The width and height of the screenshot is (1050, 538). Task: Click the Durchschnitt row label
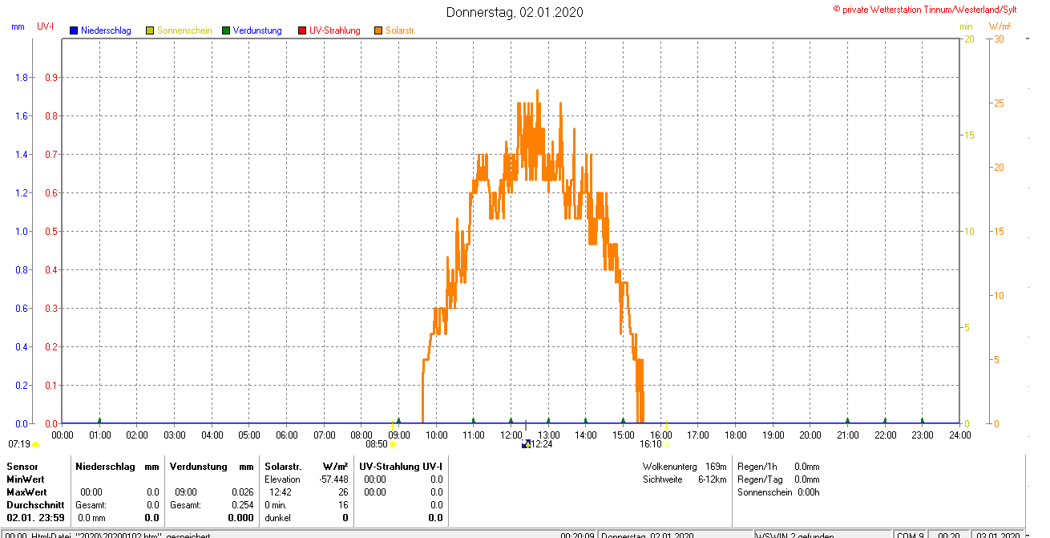coord(35,505)
